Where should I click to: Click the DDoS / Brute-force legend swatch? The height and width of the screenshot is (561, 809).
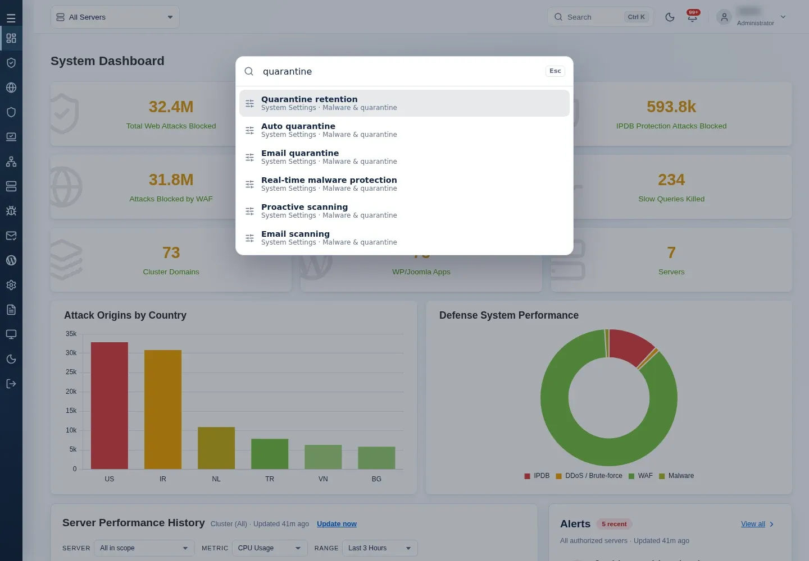point(559,476)
